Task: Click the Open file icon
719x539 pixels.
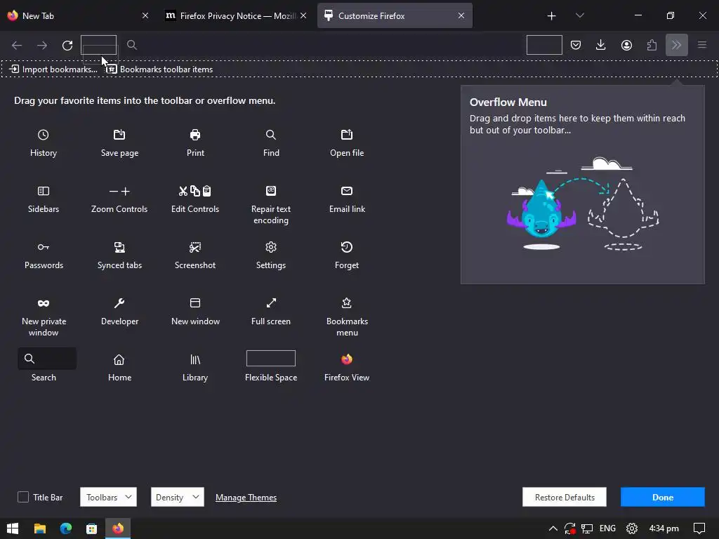Action: 347,135
